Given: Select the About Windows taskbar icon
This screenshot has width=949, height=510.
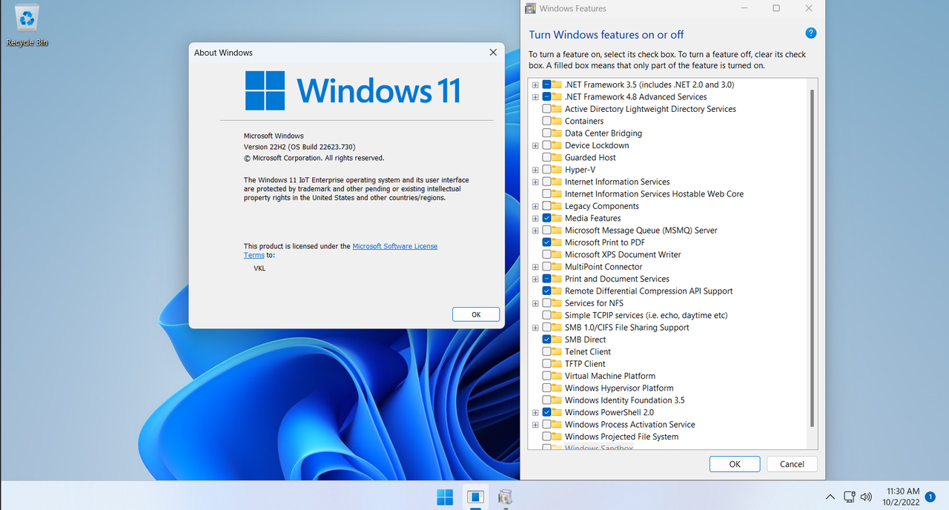Looking at the screenshot, I should pyautogui.click(x=475, y=497).
